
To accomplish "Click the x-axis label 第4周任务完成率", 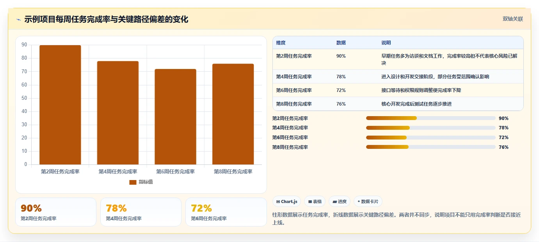I will click(118, 171).
